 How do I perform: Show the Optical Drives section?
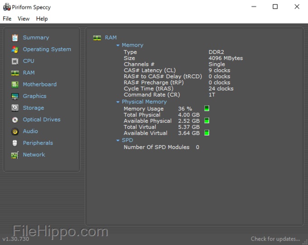coord(42,120)
